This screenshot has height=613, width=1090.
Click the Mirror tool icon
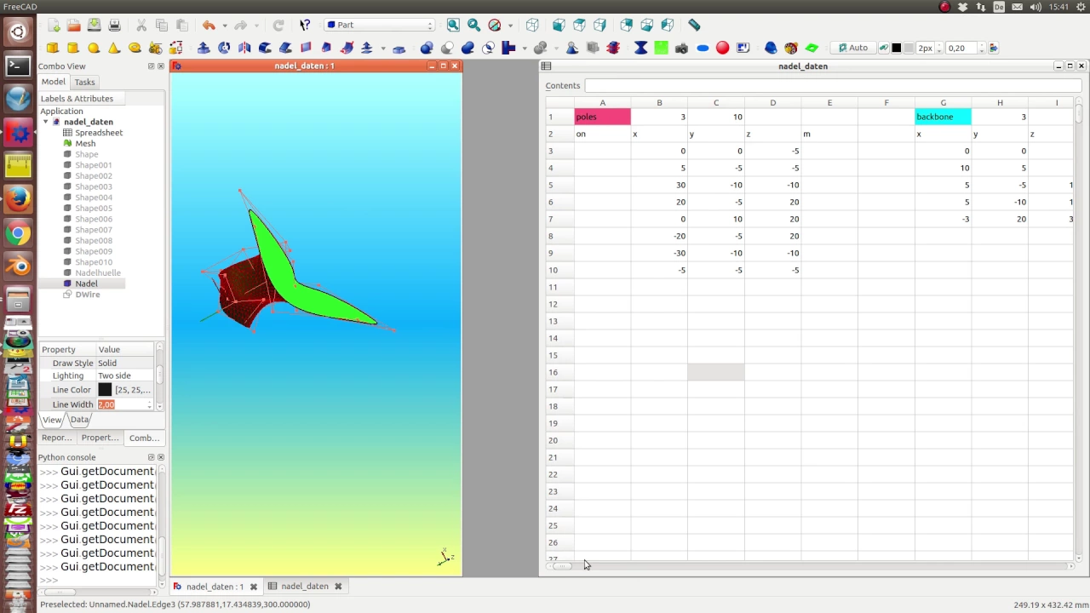coord(244,49)
